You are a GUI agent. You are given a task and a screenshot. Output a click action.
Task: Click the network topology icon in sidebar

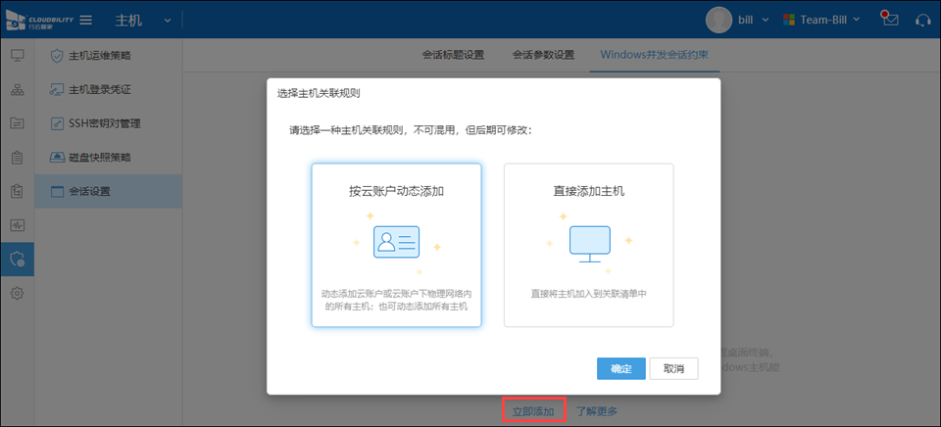18,90
